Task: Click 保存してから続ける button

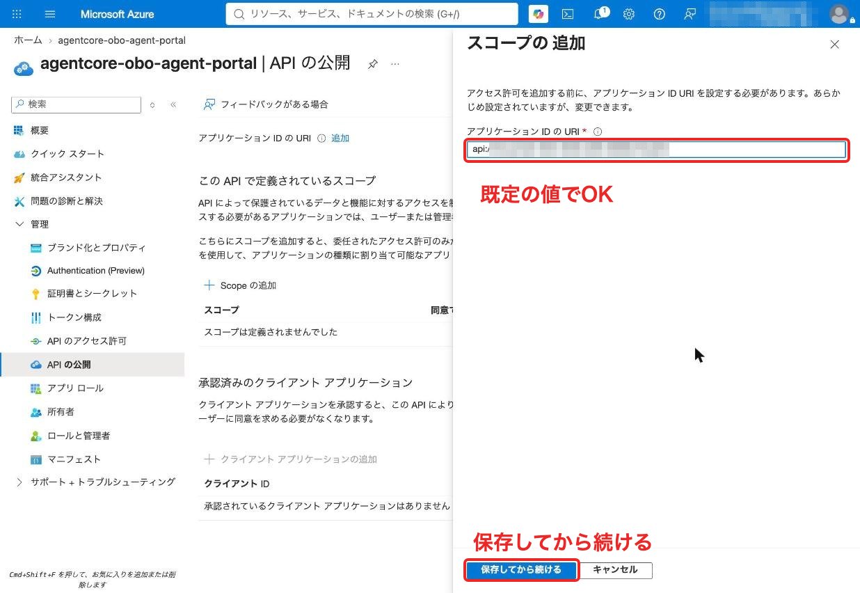Action: [x=521, y=570]
